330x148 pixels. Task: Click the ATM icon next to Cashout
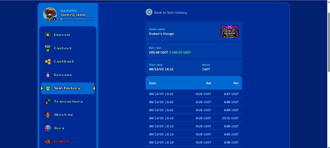point(48,48)
